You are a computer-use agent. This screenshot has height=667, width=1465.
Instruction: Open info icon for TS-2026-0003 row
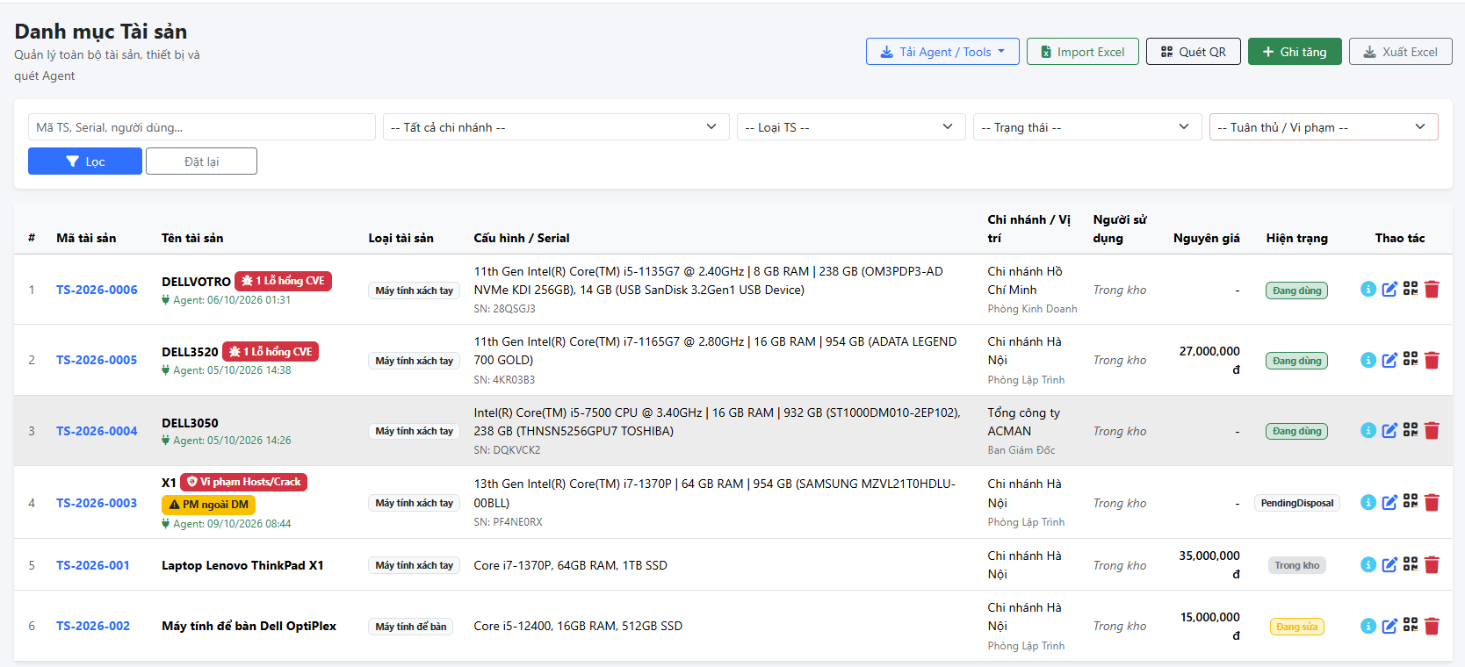[x=1368, y=502]
